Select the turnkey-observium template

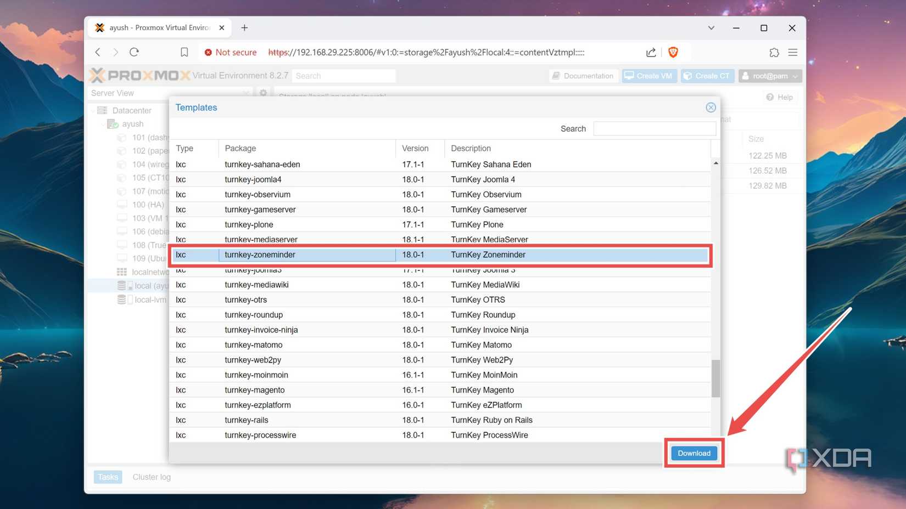[440, 195]
